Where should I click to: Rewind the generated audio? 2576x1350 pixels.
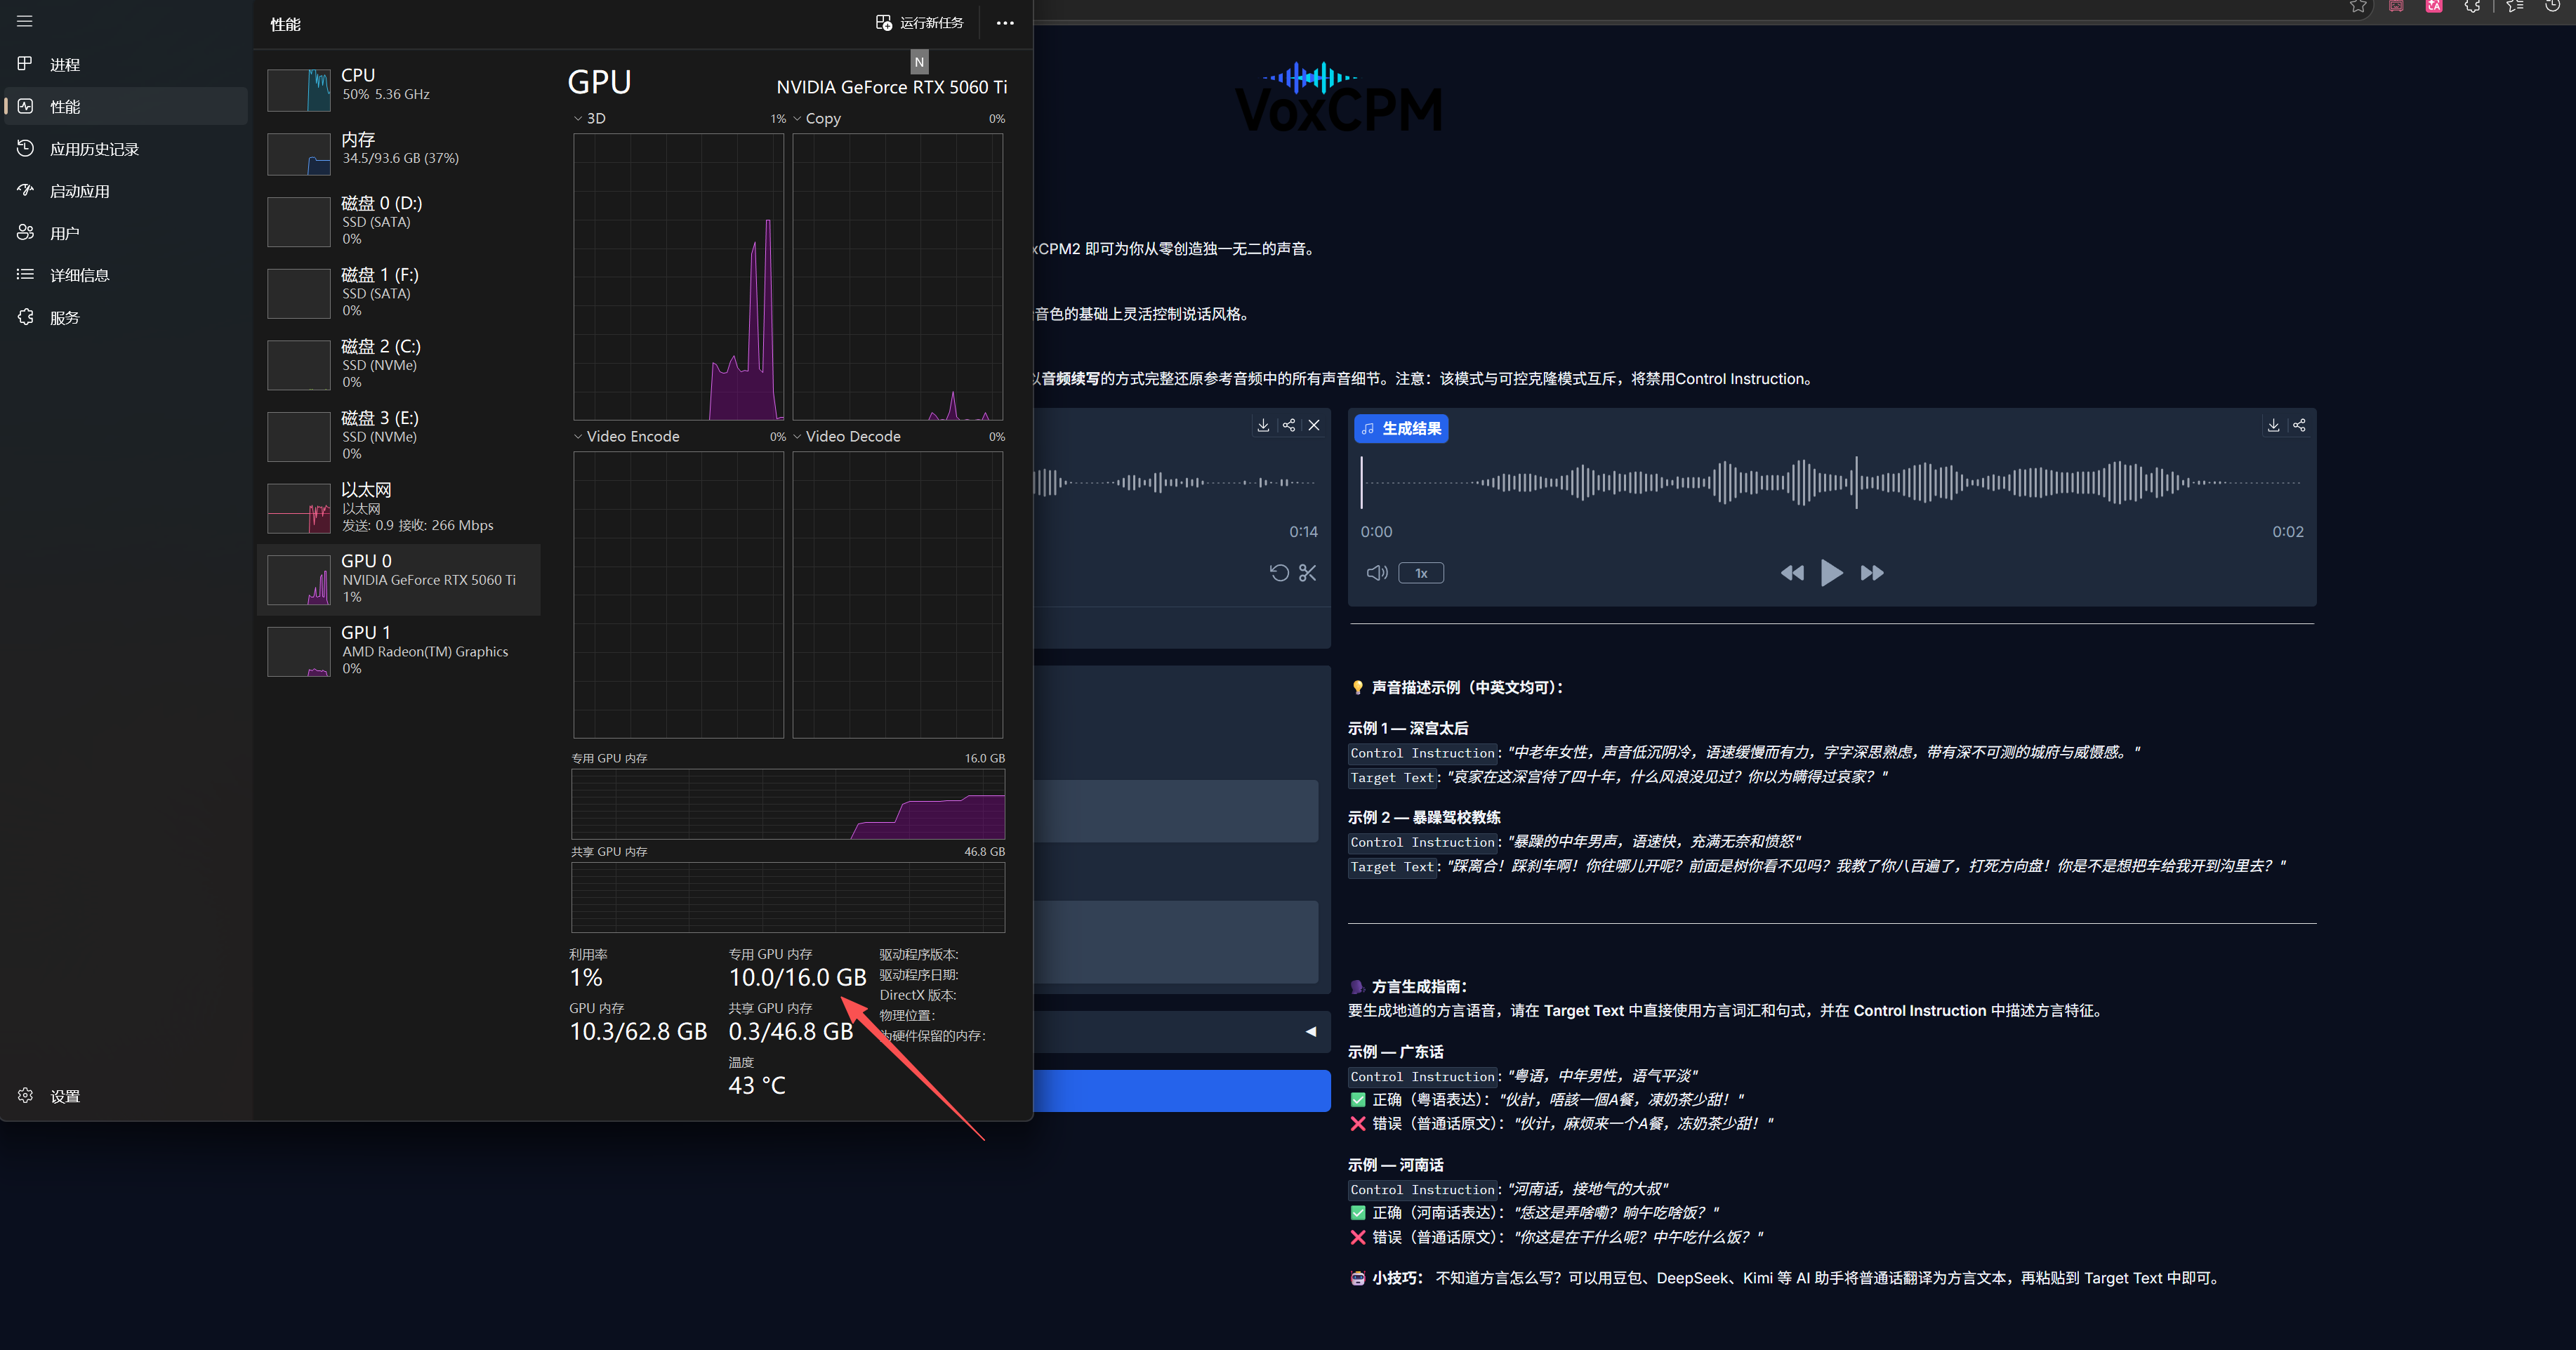(x=1792, y=573)
